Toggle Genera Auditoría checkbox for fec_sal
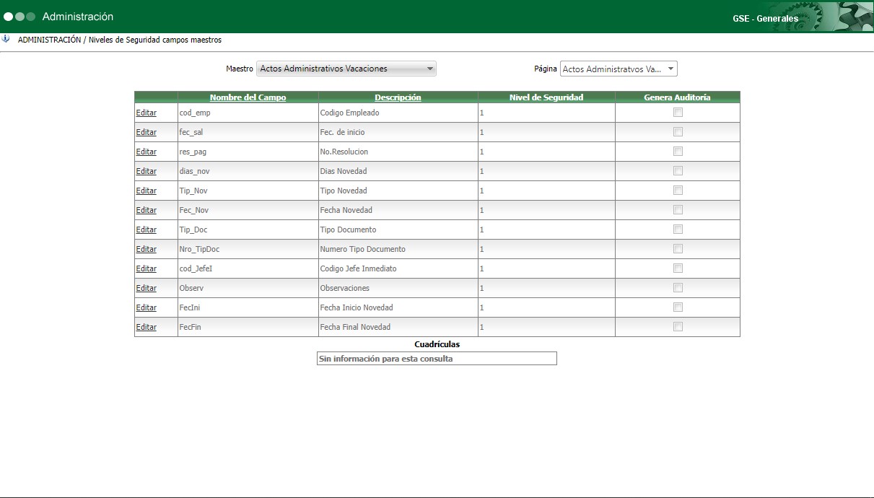The height and width of the screenshot is (498, 874). 678,131
